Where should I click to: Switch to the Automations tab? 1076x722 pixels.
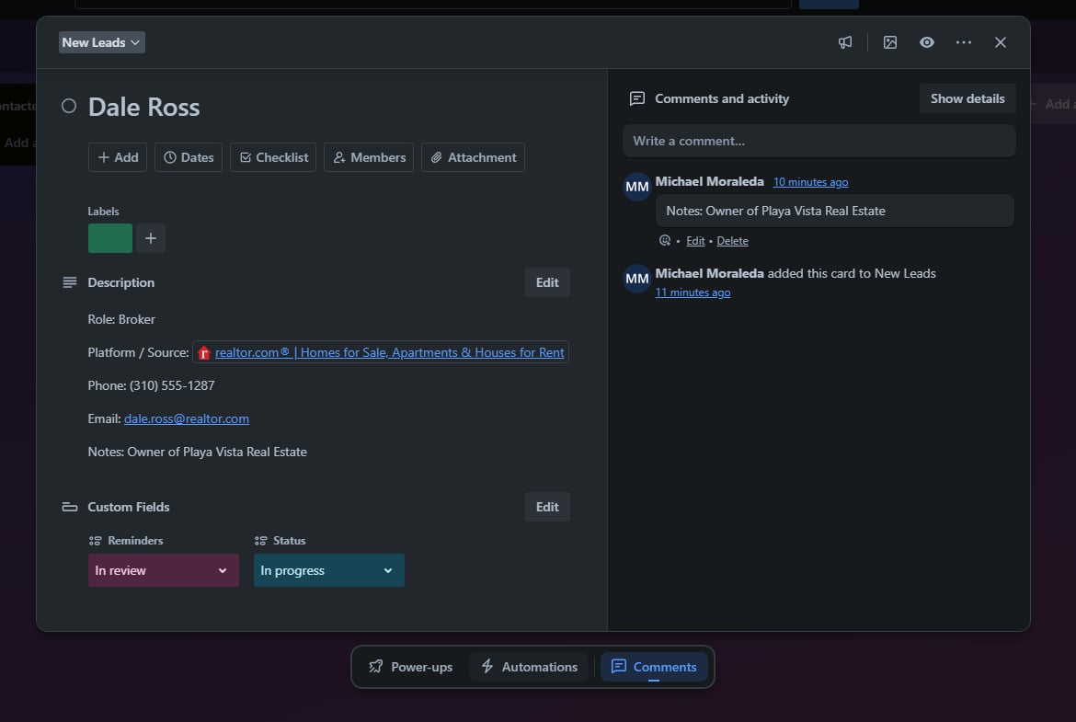[x=529, y=667]
